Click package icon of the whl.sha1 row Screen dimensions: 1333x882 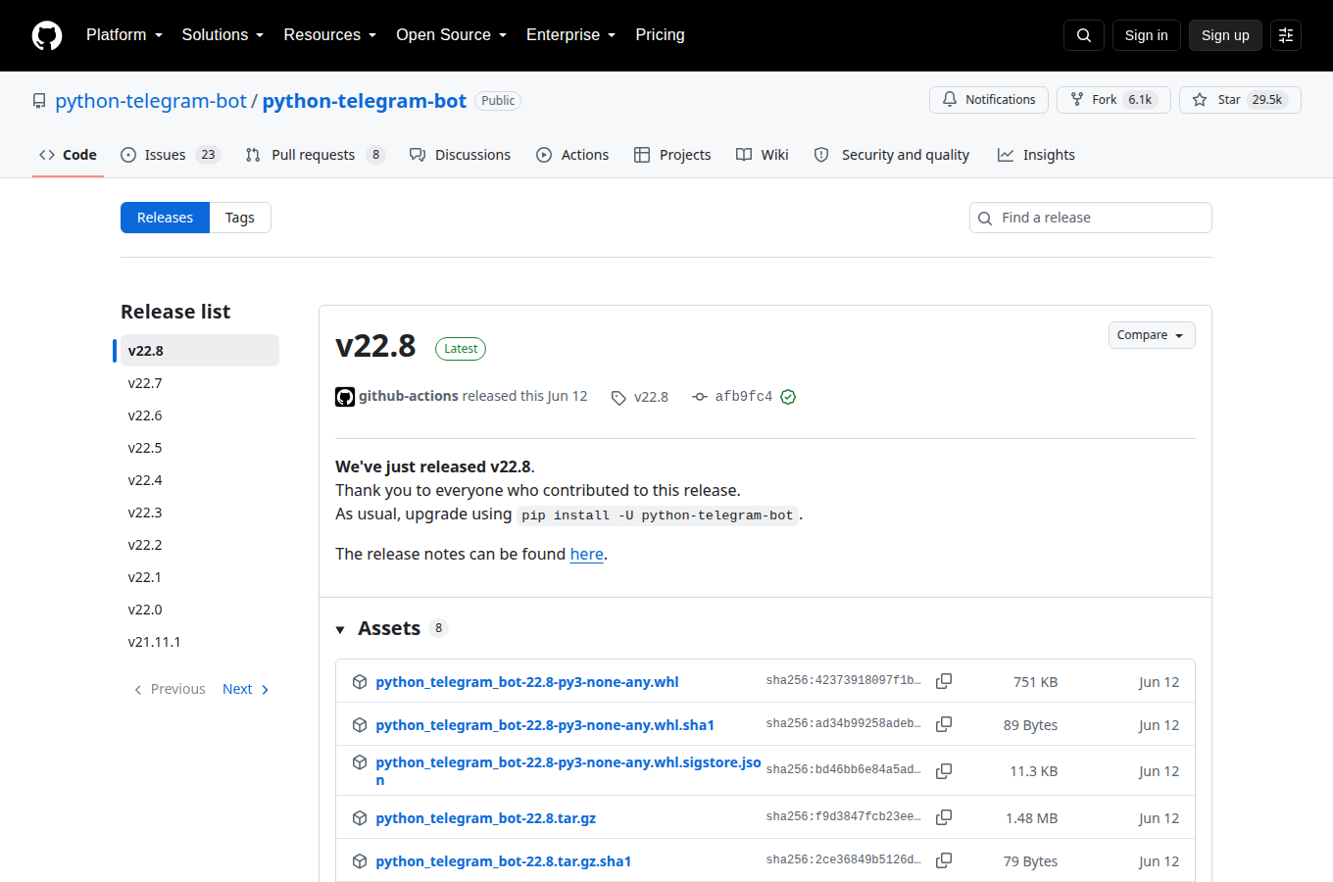[360, 725]
